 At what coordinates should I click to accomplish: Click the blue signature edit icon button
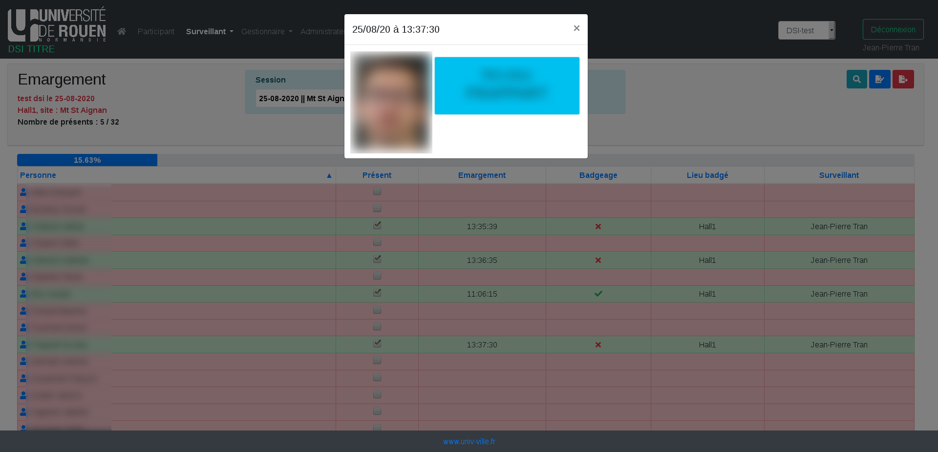[x=879, y=79]
